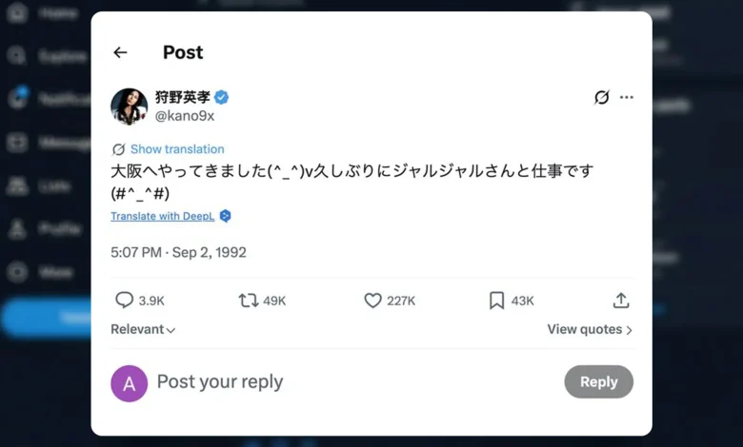Open the author's profile picture
The image size is (743, 447).
(129, 106)
